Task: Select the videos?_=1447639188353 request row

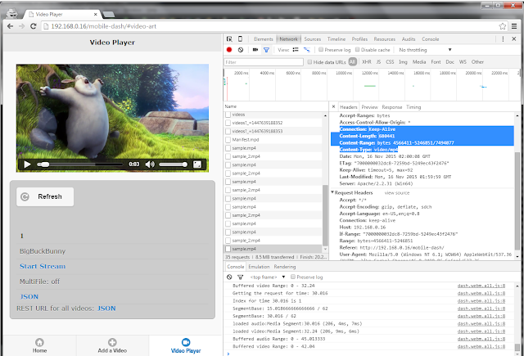Action: pos(274,131)
